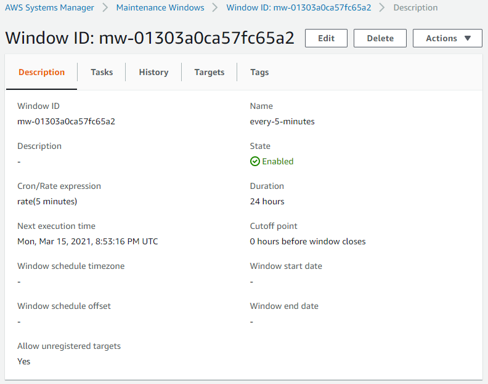
Task: Click the window ID value mw-01303a0ca57fc65a2 under Window ID
Action: point(67,121)
